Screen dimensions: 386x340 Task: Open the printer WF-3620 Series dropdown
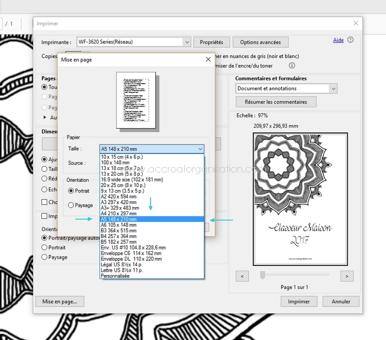pos(187,42)
